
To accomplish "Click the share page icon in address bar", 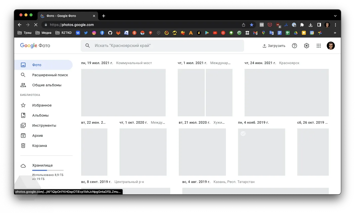I will (244, 25).
